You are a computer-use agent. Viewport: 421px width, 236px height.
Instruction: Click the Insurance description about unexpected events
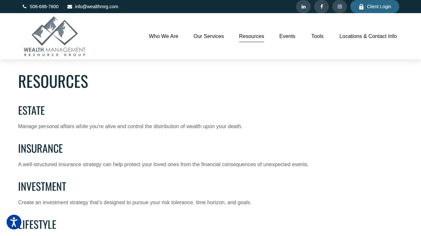[x=163, y=164]
